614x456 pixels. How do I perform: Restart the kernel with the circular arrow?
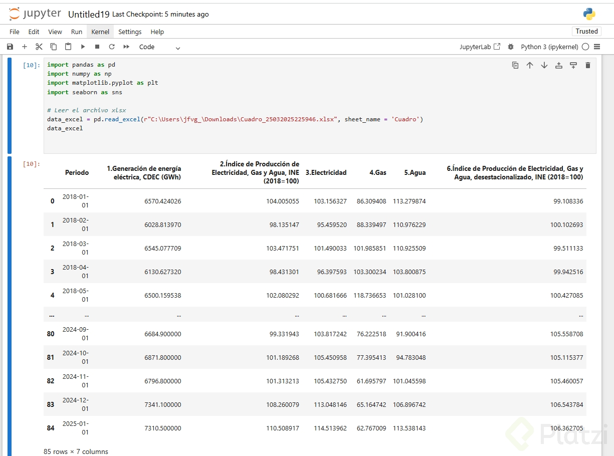[112, 47]
